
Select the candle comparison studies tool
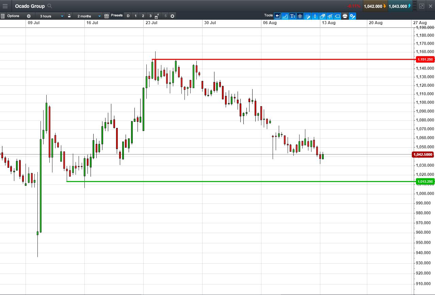tap(330, 16)
